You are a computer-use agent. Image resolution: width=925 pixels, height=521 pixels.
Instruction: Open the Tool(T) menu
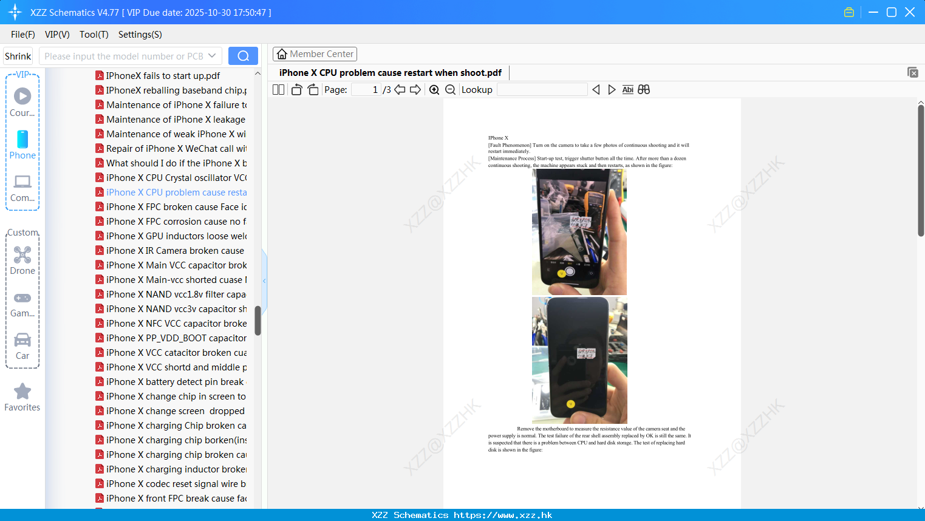pyautogui.click(x=94, y=35)
